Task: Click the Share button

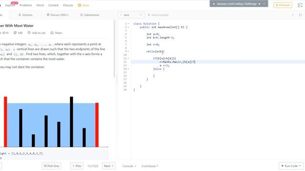Action: [56, 33]
